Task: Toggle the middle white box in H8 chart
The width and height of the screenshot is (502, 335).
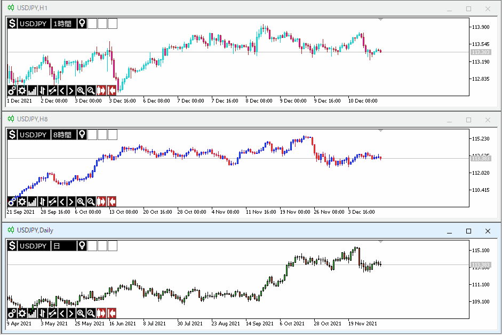Action: click(x=102, y=135)
